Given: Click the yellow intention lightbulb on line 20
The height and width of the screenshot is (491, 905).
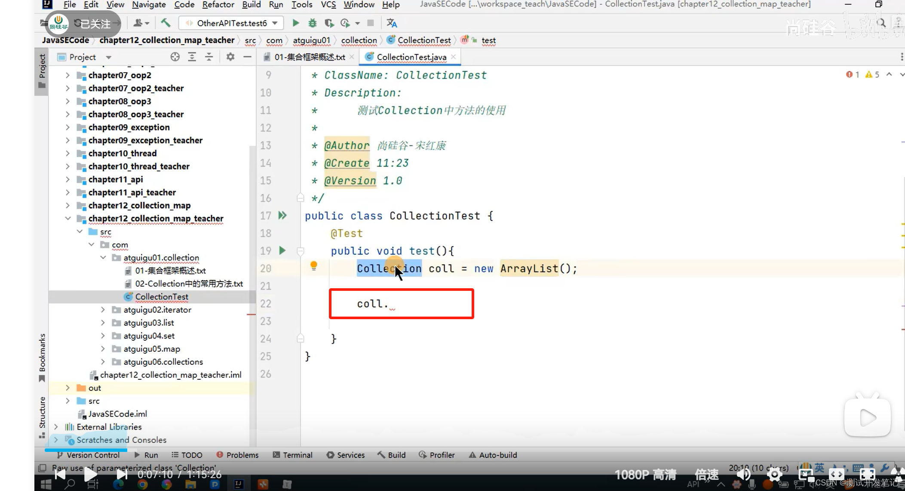Looking at the screenshot, I should pyautogui.click(x=314, y=266).
